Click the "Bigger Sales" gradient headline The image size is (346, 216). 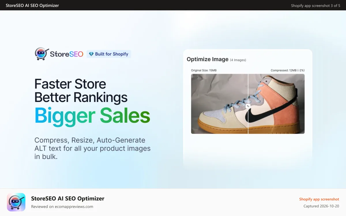92,115
